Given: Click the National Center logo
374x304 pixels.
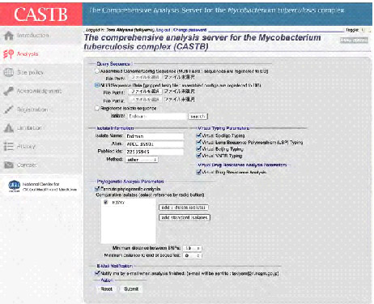Looking at the screenshot, I should 14,186.
